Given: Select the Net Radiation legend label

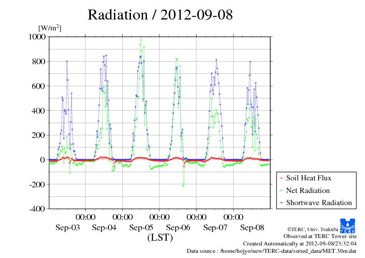Looking at the screenshot, I should 308,190.
